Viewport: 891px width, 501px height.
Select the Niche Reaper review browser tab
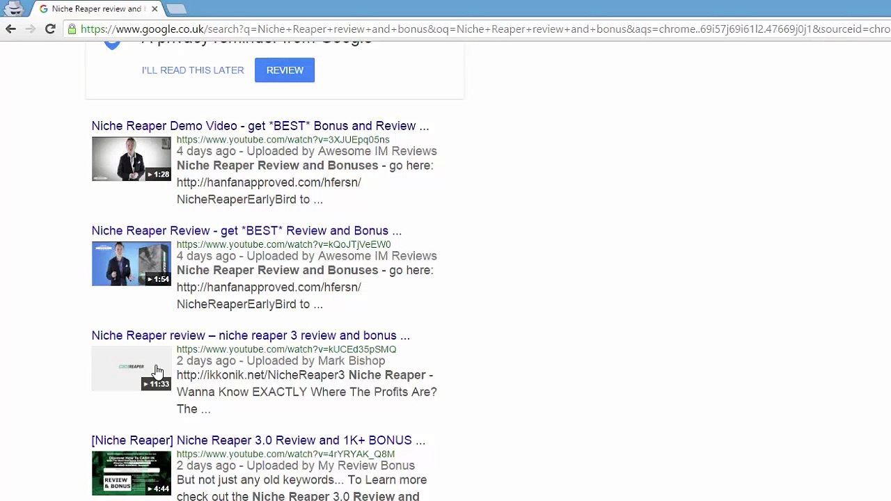pos(97,9)
